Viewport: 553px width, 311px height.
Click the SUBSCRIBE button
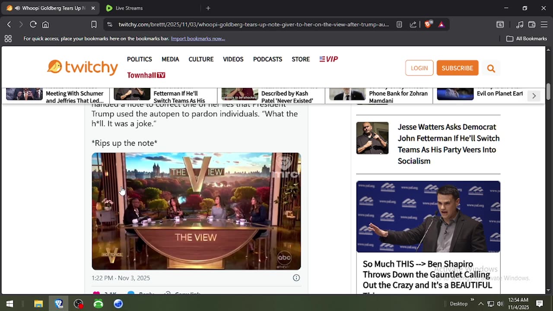[457, 68]
